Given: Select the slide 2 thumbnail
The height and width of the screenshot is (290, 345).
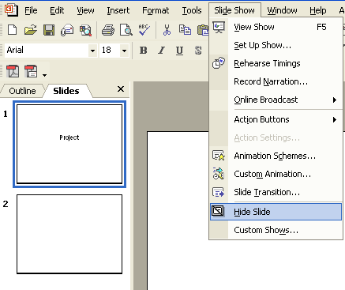Looking at the screenshot, I should coord(69,234).
